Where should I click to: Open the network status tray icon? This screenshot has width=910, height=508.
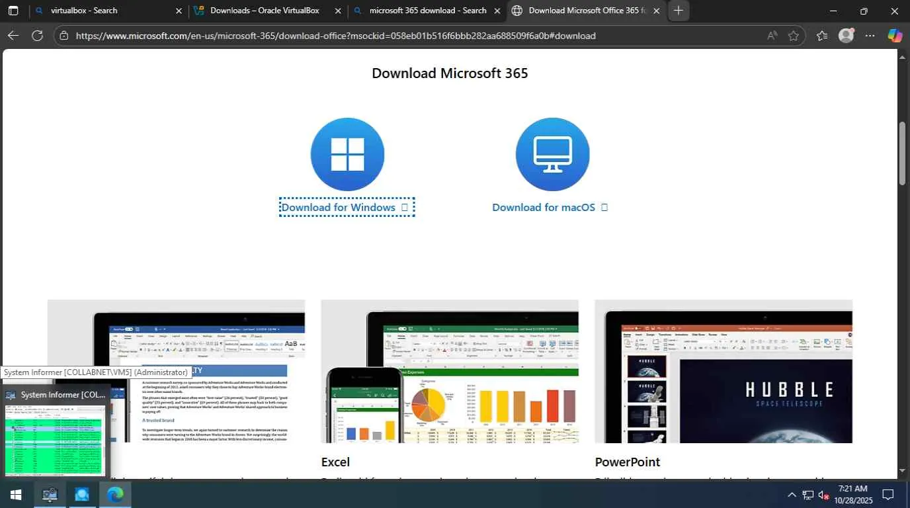click(x=807, y=495)
